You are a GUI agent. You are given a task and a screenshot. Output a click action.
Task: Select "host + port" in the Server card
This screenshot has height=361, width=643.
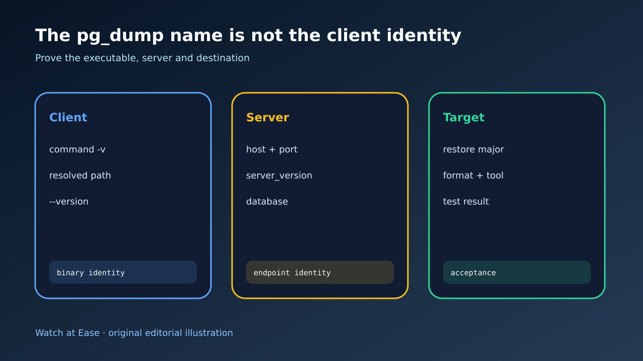(272, 149)
